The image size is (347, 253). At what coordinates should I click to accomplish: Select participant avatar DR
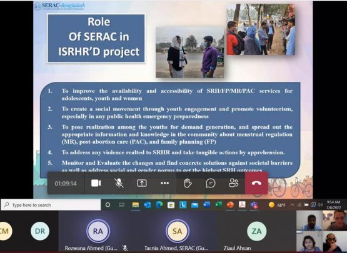pos(40,231)
